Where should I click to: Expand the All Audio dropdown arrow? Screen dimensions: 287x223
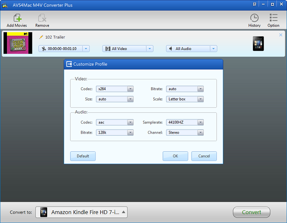pos(214,49)
